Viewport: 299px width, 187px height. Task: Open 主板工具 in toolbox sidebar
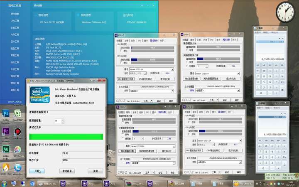(15, 28)
